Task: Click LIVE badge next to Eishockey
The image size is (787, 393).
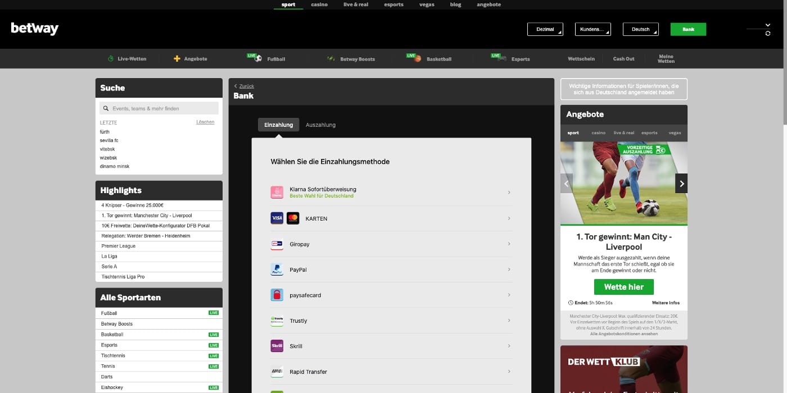Action: [x=214, y=387]
